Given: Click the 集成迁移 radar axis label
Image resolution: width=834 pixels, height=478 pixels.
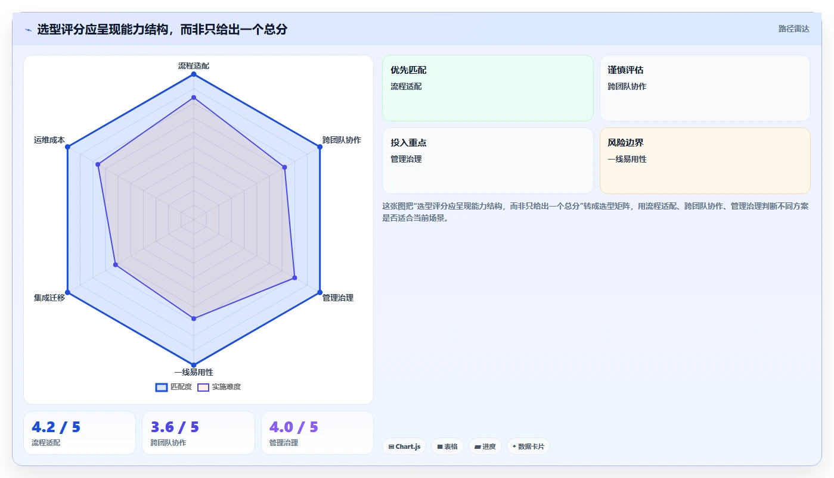Looking at the screenshot, I should click(49, 298).
